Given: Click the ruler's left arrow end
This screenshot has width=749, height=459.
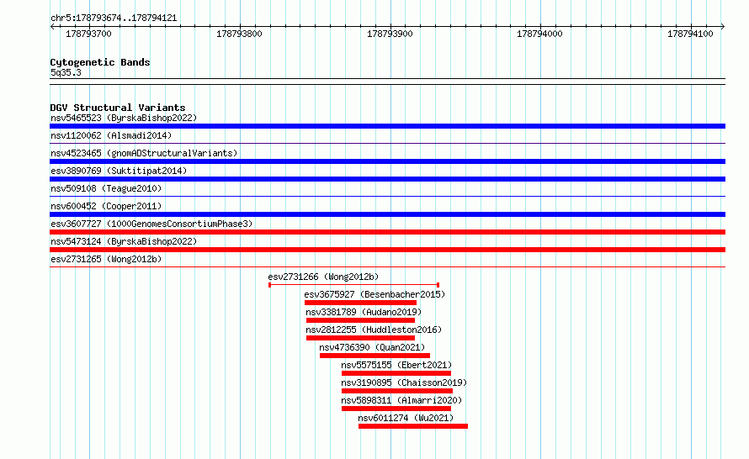Looking at the screenshot, I should (52, 27).
